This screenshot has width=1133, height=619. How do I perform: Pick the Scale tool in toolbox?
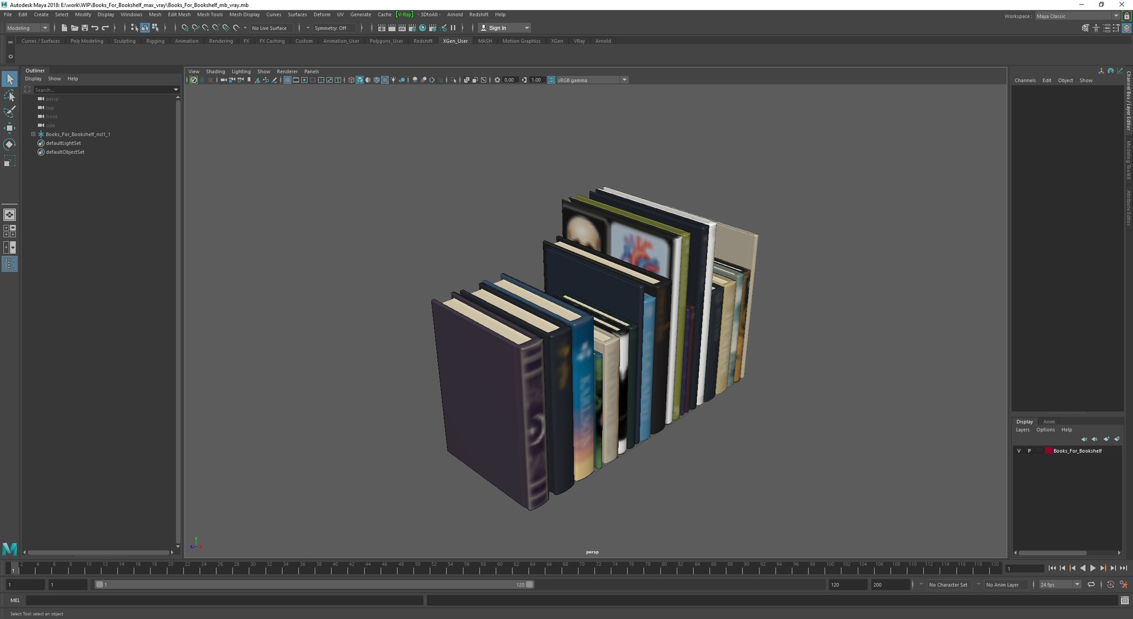[x=9, y=161]
